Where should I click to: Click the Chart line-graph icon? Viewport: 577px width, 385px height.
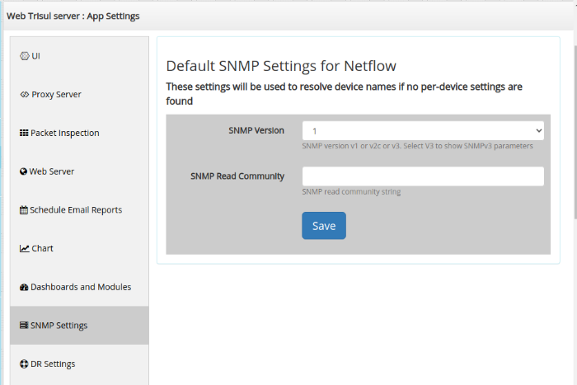point(24,248)
